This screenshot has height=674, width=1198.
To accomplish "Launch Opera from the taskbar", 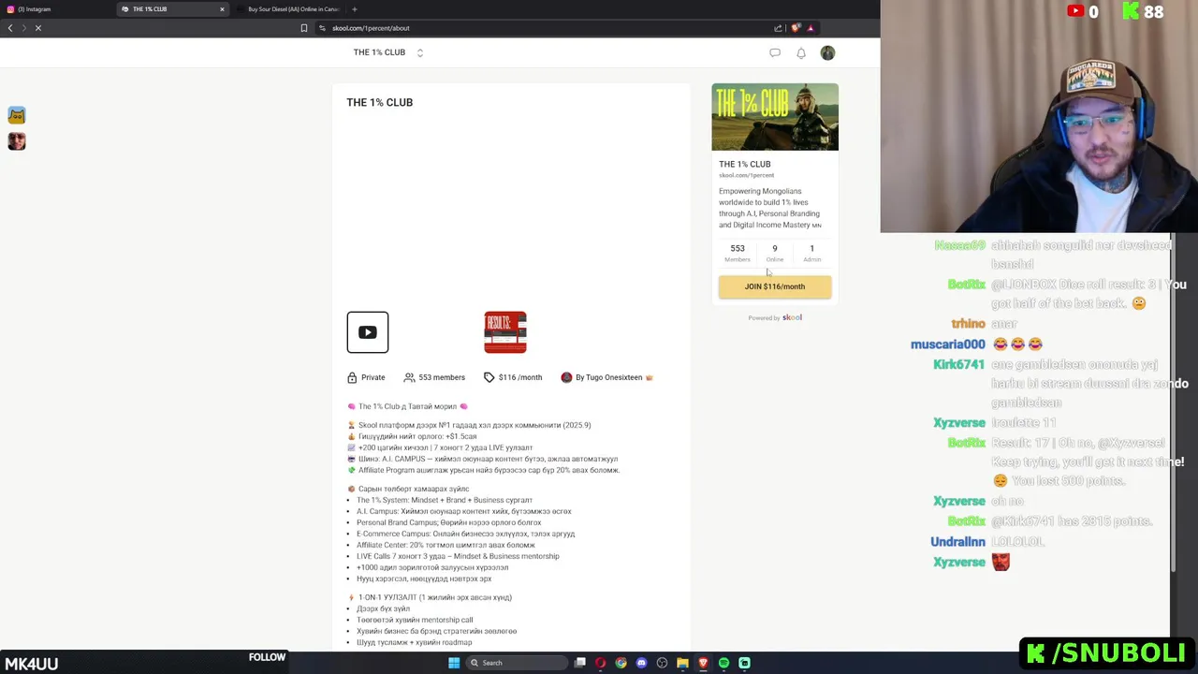I will click(600, 663).
